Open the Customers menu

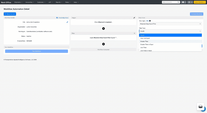[41, 2]
